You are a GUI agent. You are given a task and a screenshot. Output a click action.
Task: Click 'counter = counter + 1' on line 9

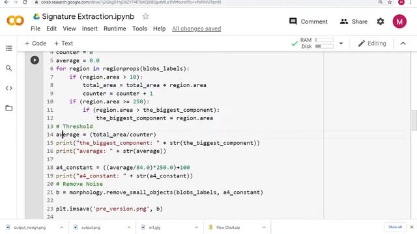pos(118,94)
